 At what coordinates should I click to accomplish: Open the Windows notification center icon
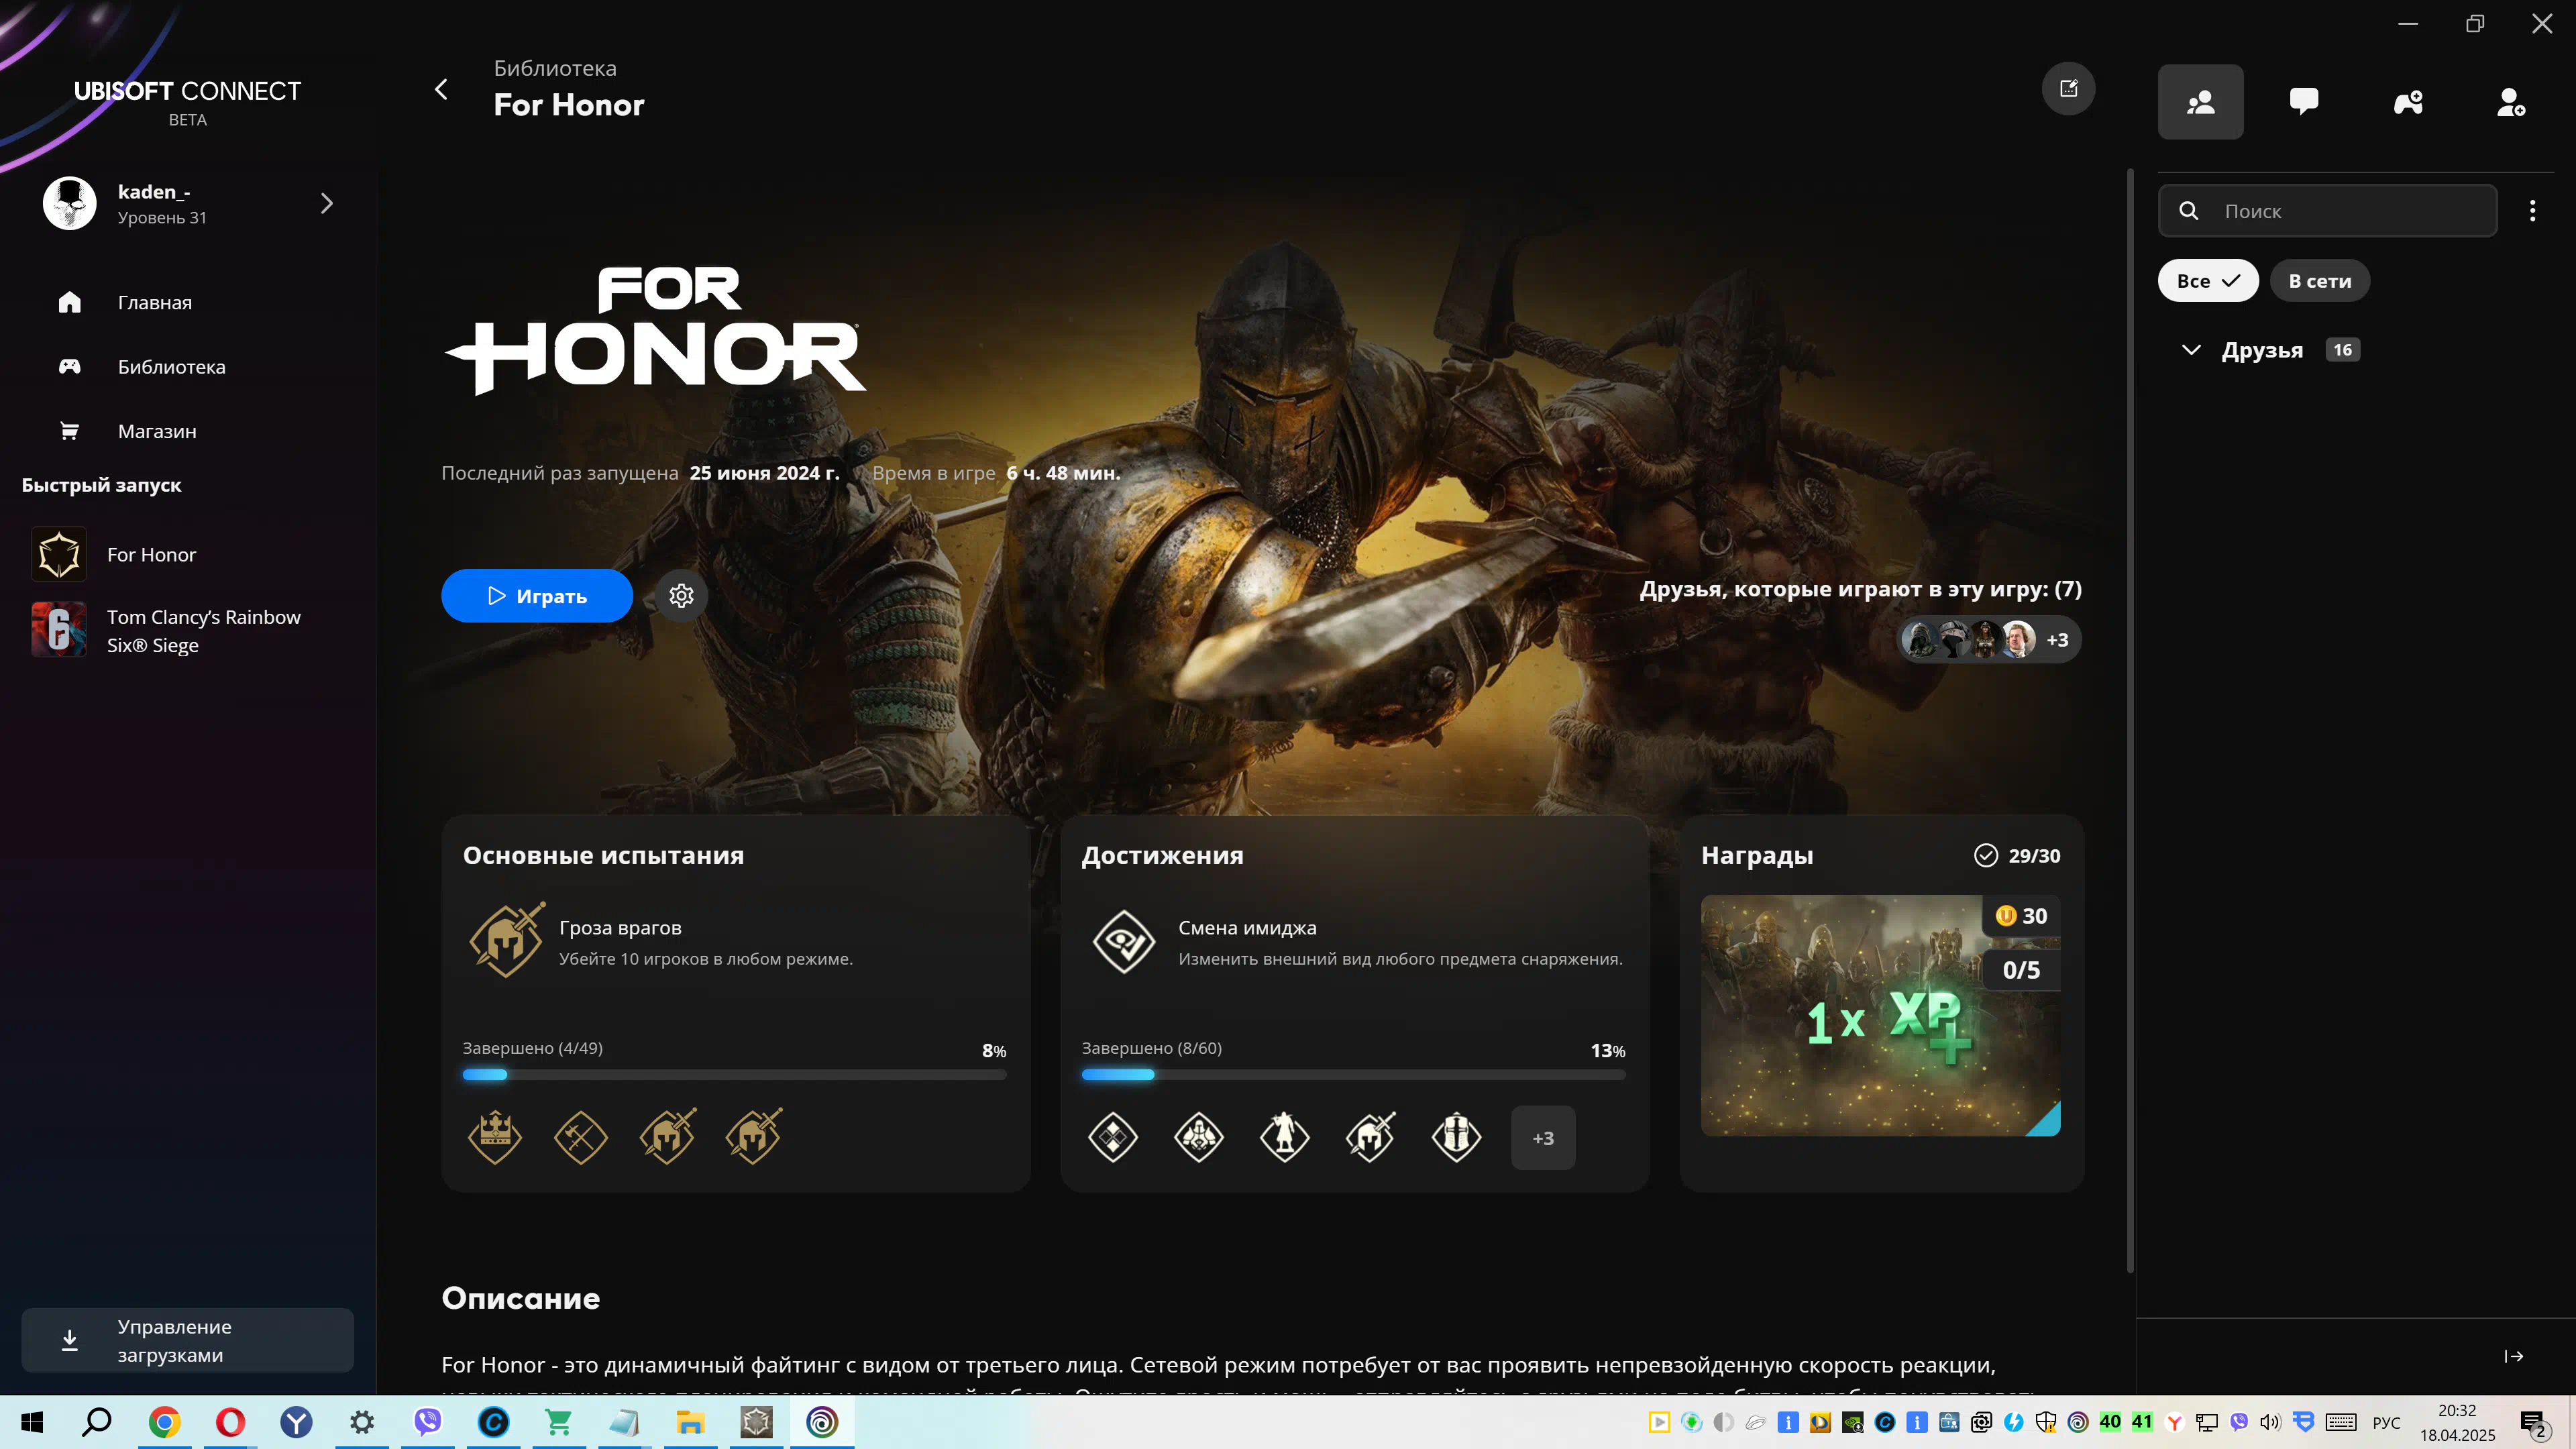(2533, 1422)
